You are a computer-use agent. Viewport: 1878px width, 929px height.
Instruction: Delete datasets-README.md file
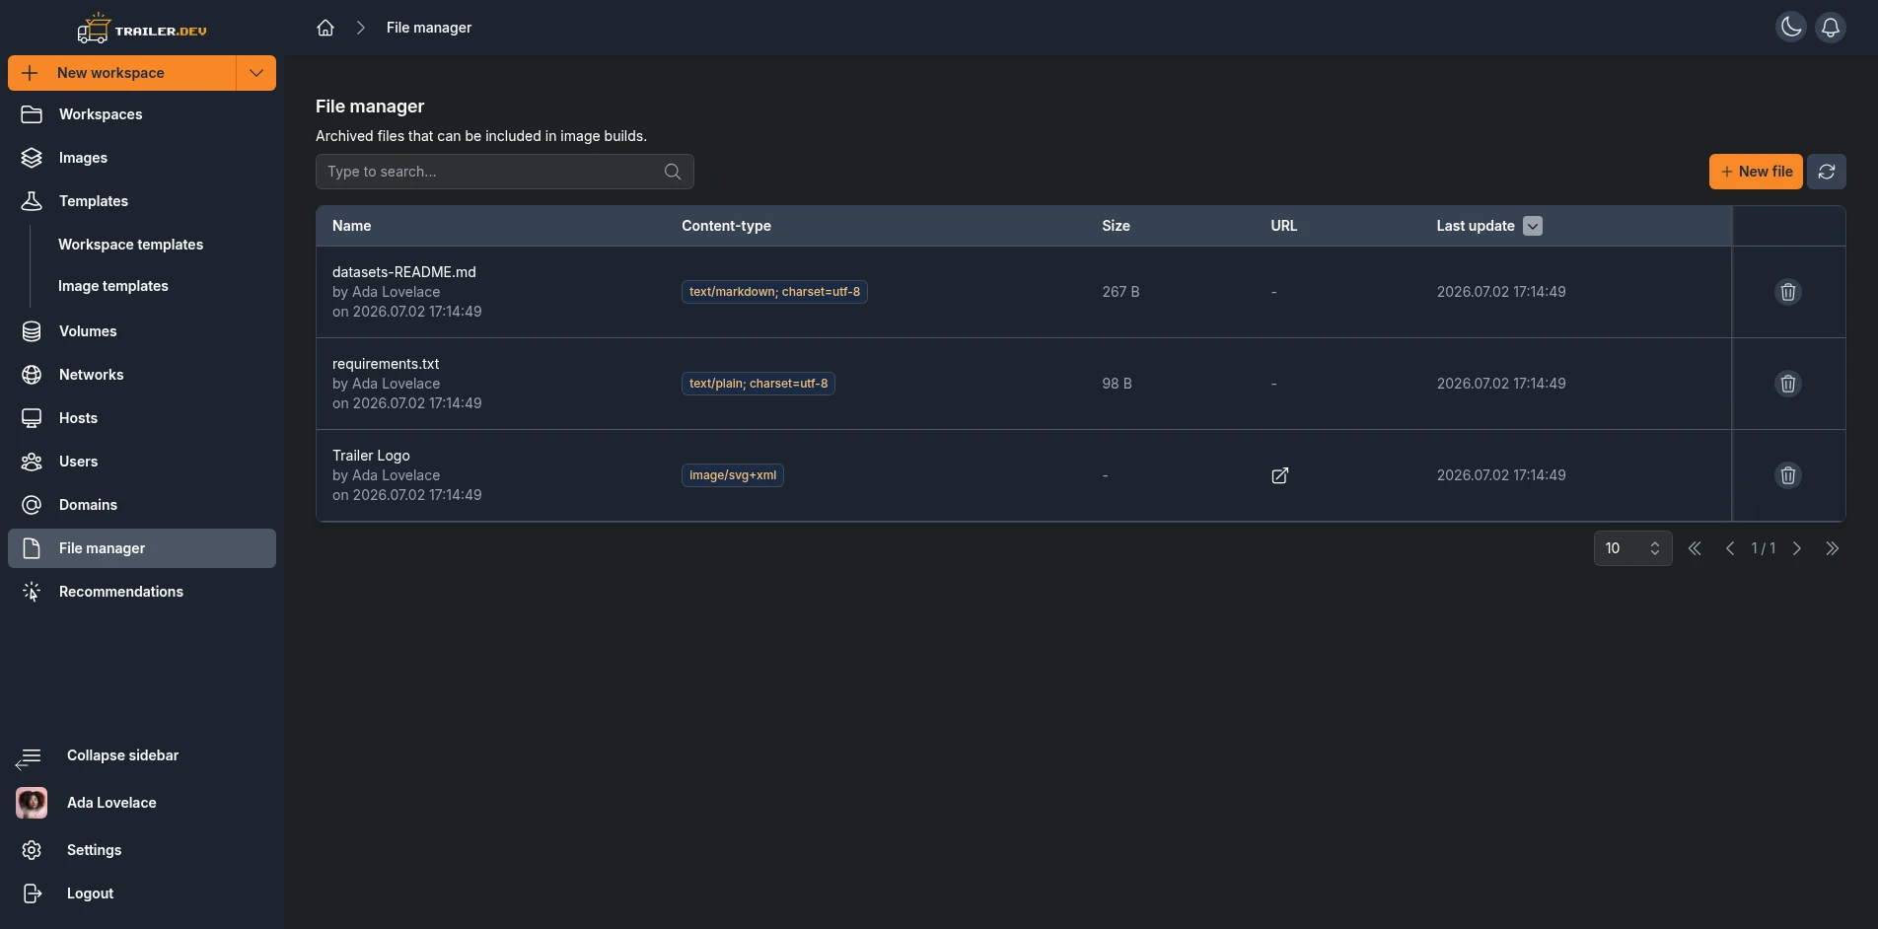tap(1788, 292)
